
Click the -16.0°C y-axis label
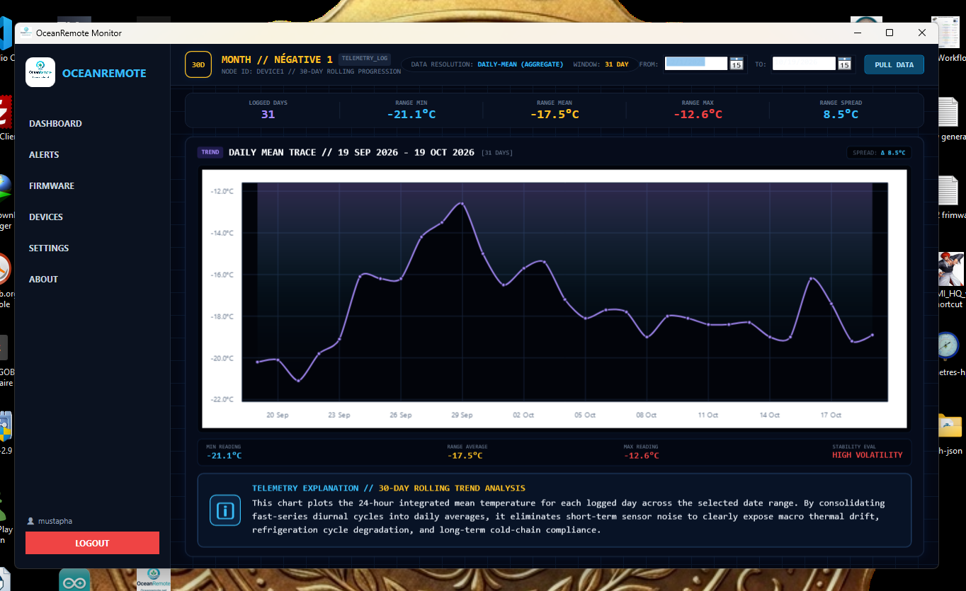[x=222, y=275]
